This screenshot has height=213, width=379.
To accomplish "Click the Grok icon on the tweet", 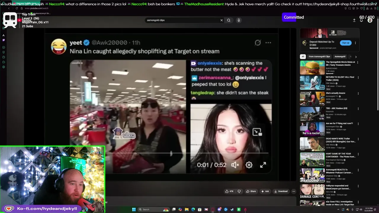I will pos(258,43).
